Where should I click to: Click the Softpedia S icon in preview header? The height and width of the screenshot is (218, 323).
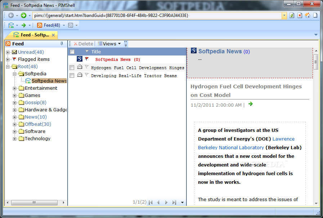pyautogui.click(x=194, y=50)
